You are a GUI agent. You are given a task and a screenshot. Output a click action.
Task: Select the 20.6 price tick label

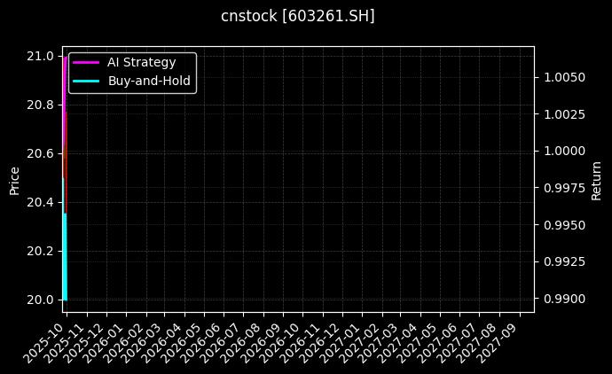(x=40, y=154)
